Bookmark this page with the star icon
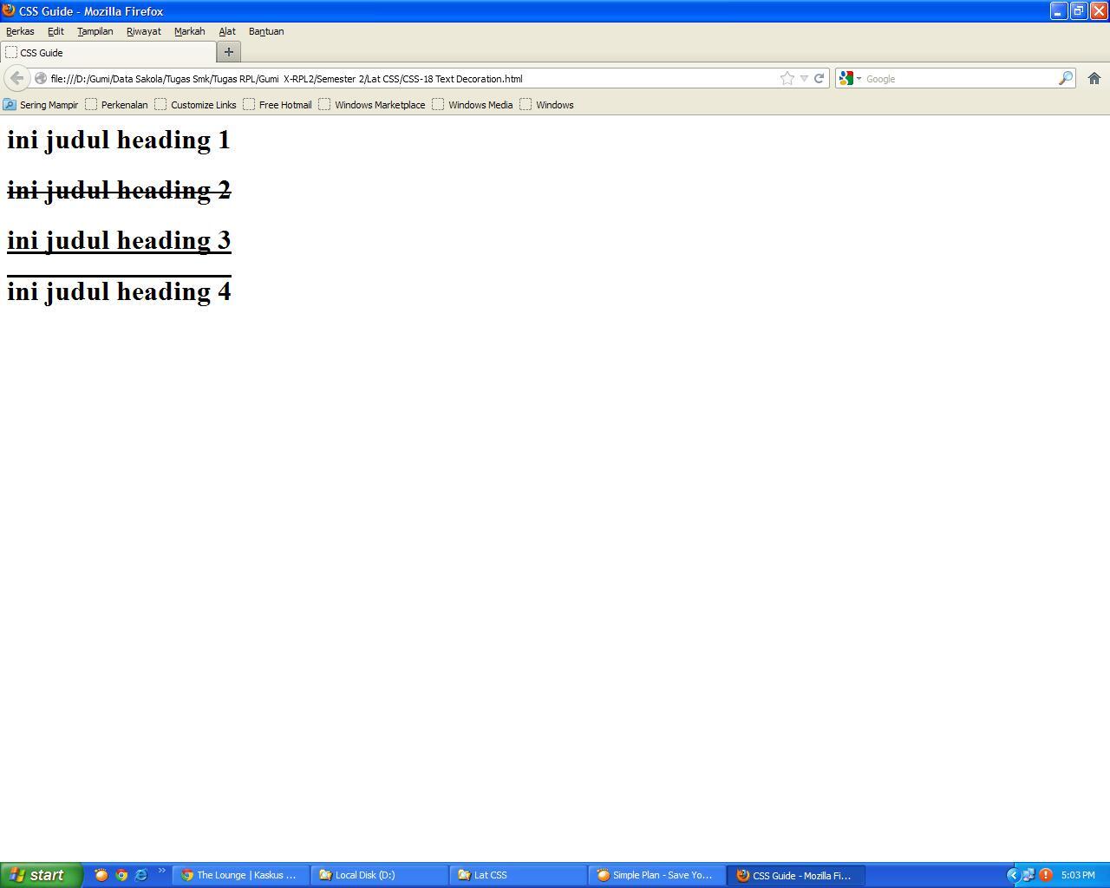 [x=787, y=78]
